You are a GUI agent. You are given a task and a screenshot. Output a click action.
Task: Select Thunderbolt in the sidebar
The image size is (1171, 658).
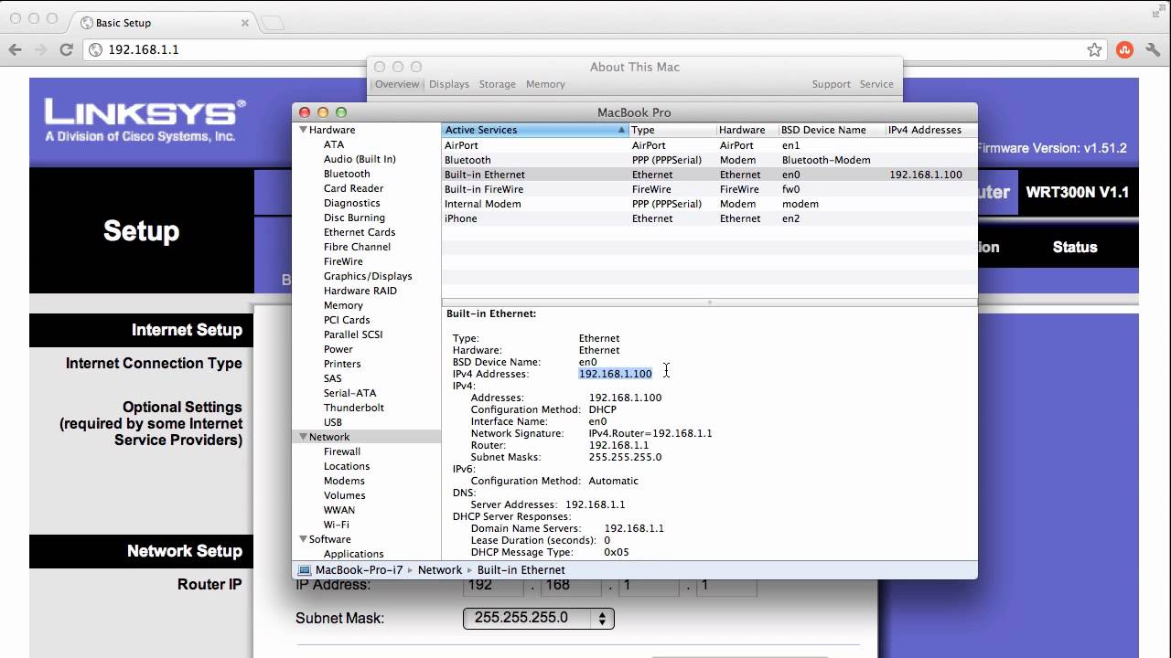(354, 408)
